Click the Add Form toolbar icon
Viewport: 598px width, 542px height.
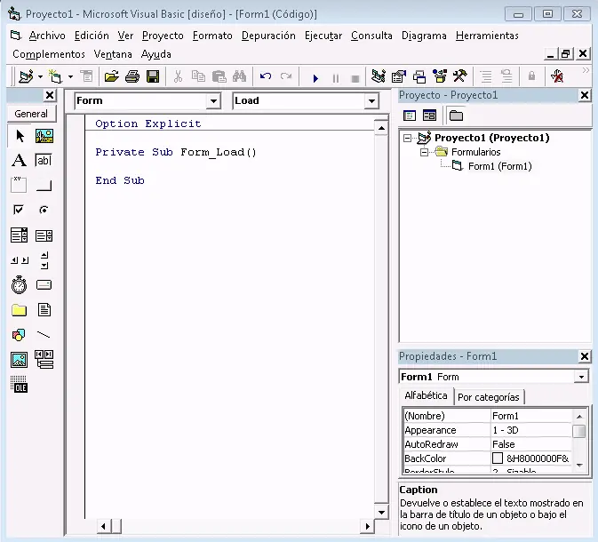point(55,76)
